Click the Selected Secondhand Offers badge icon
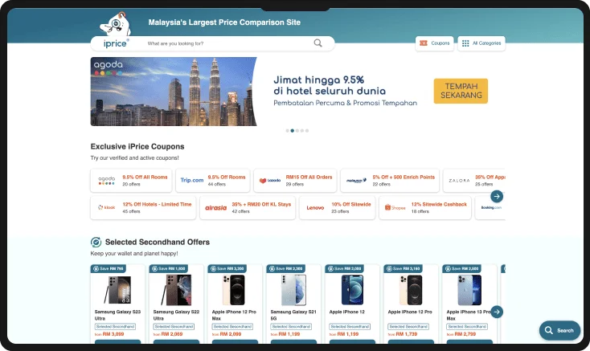The width and height of the screenshot is (590, 351). (x=96, y=243)
